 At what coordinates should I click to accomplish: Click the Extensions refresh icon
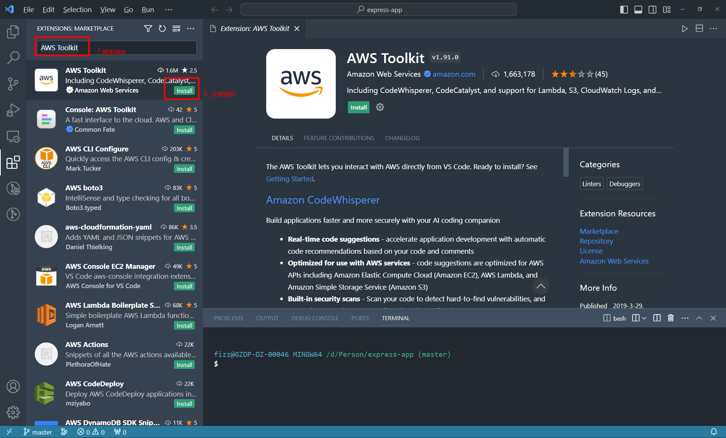coord(162,28)
